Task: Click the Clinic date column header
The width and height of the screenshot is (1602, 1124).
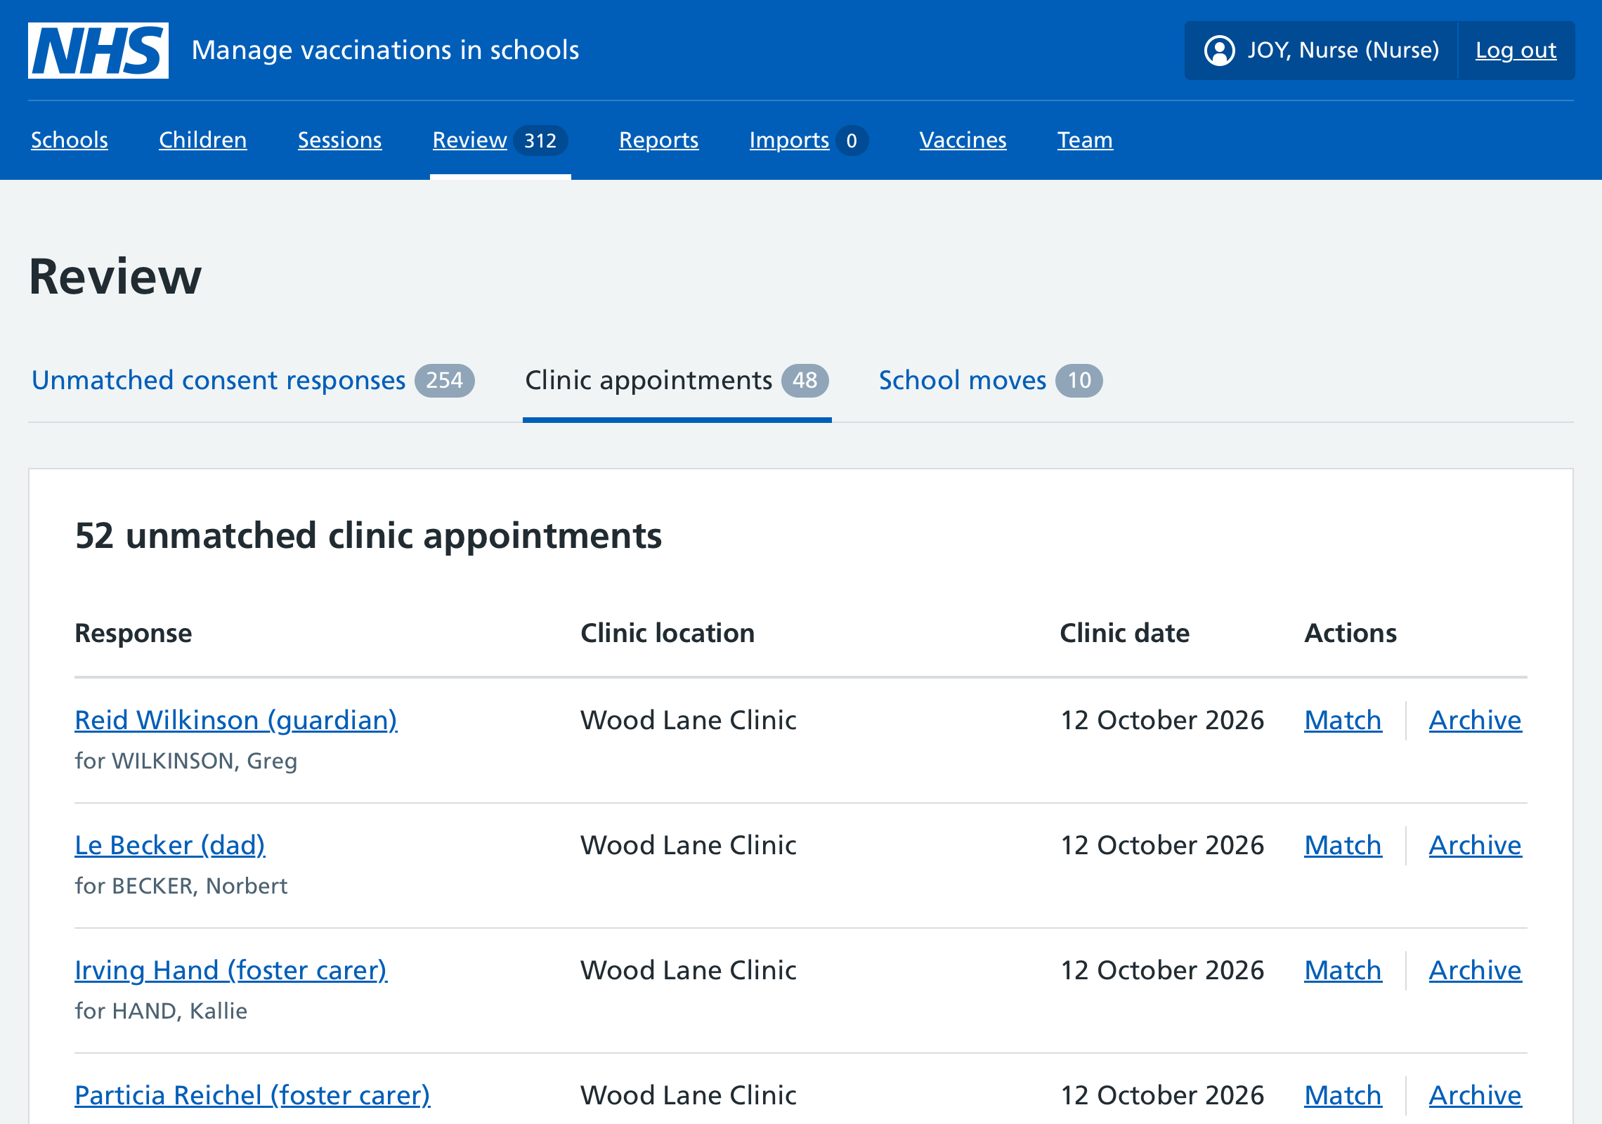Action: pyautogui.click(x=1124, y=633)
